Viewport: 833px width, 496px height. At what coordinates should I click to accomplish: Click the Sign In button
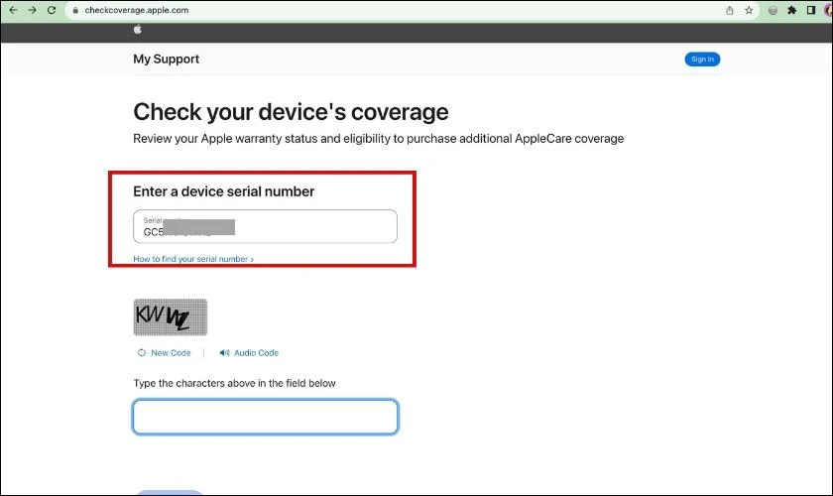(702, 59)
